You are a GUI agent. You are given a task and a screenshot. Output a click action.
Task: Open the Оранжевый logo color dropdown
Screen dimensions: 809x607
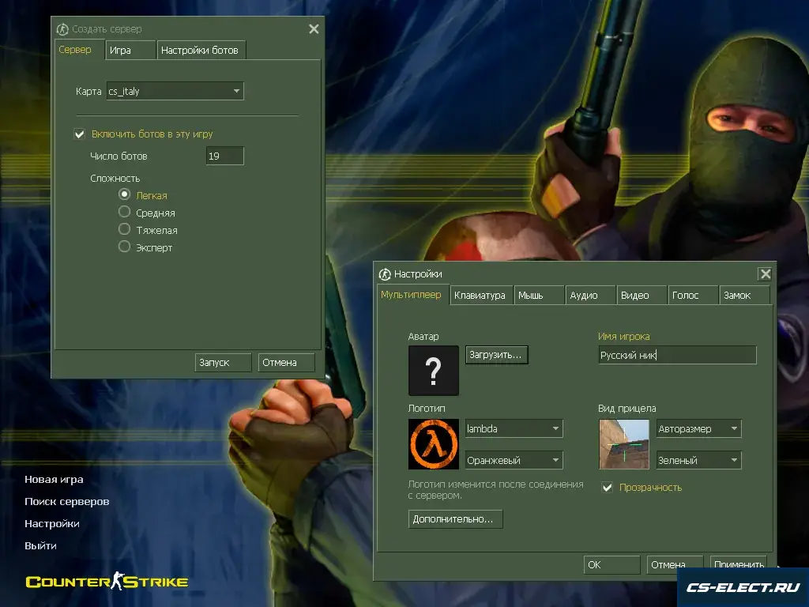[x=514, y=460]
